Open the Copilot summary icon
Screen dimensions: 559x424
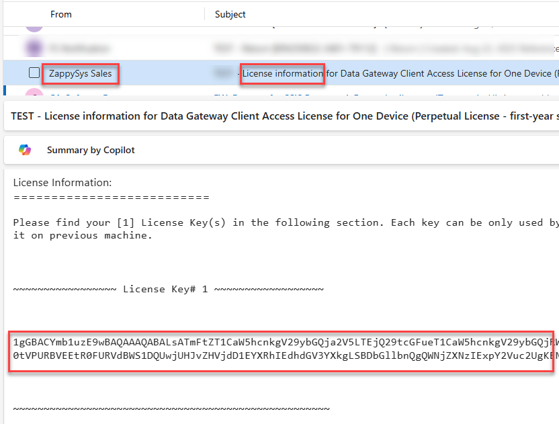coord(25,150)
